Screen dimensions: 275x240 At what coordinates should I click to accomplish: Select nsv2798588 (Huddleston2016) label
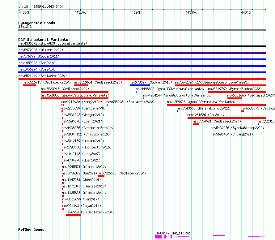click(87, 147)
